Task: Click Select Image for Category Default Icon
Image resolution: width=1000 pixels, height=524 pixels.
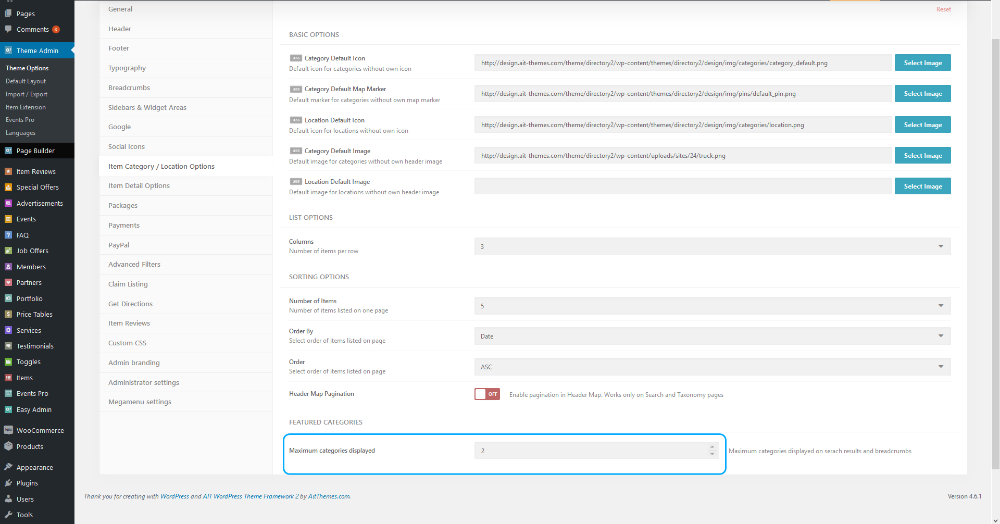Action: [923, 63]
